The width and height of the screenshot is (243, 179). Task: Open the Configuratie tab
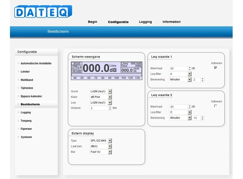(118, 22)
